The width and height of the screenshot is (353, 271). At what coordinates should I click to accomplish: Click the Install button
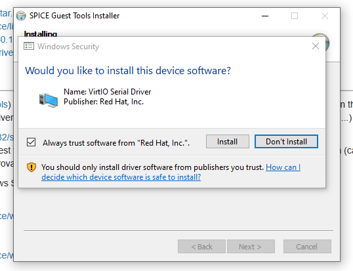(x=228, y=142)
